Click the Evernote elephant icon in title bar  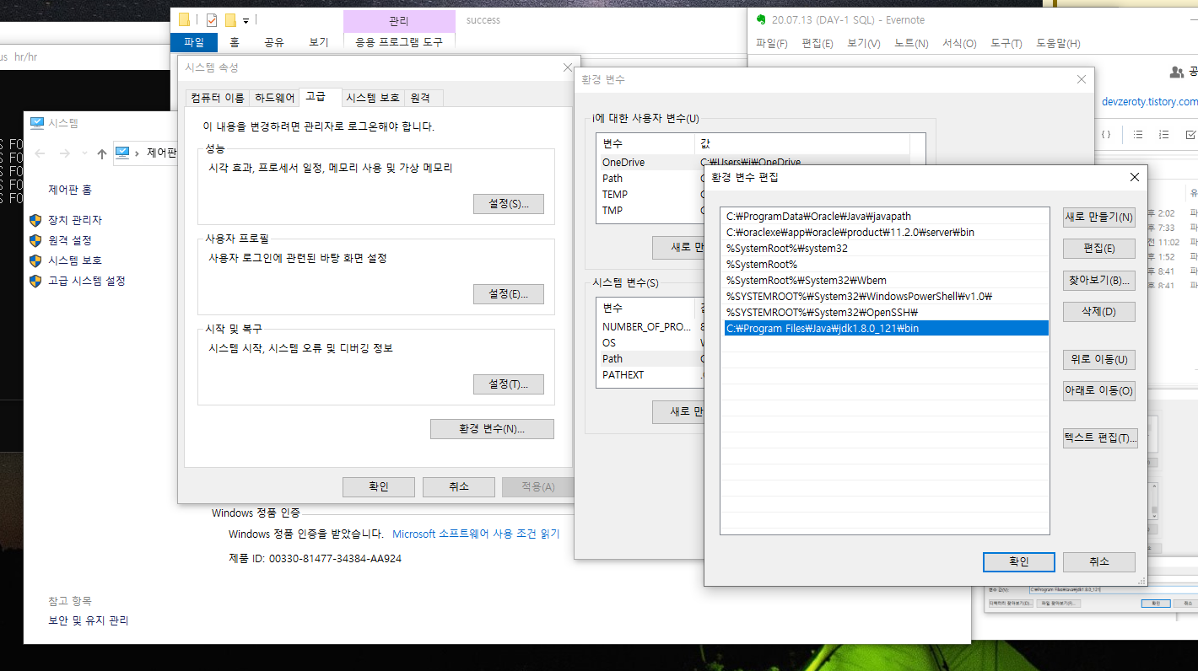click(760, 20)
